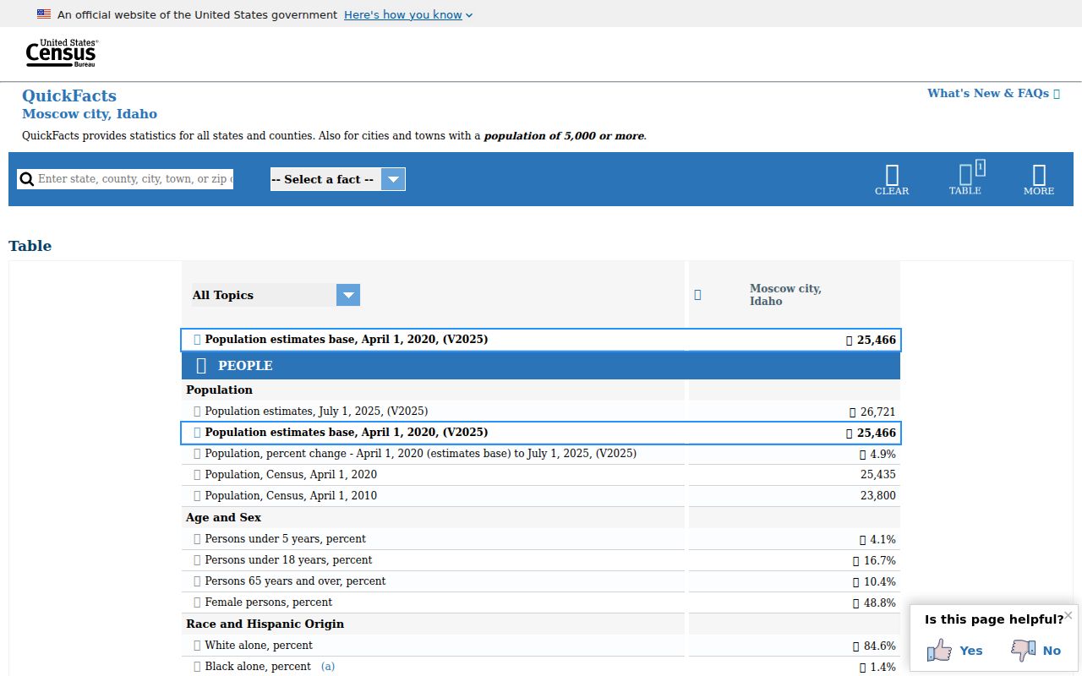Screen dimensions: 1082x676
Task: Click the PEOPLE section header icon
Action: (201, 365)
